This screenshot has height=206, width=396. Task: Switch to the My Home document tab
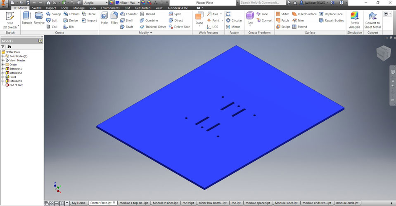click(x=79, y=203)
